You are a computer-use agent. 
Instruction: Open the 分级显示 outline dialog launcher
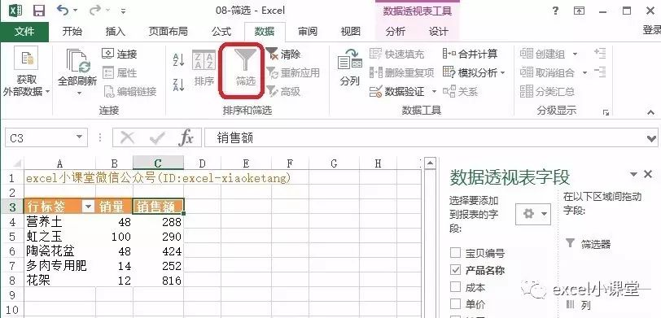point(606,112)
